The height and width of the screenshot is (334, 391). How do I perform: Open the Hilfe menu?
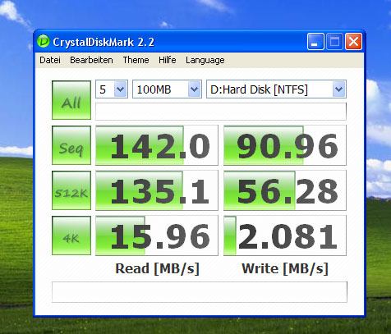pyautogui.click(x=168, y=60)
